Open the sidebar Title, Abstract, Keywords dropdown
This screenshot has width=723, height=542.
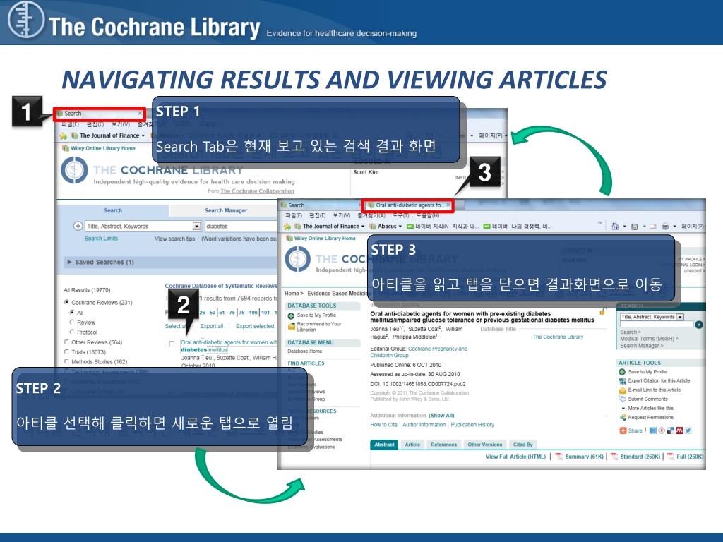680,317
